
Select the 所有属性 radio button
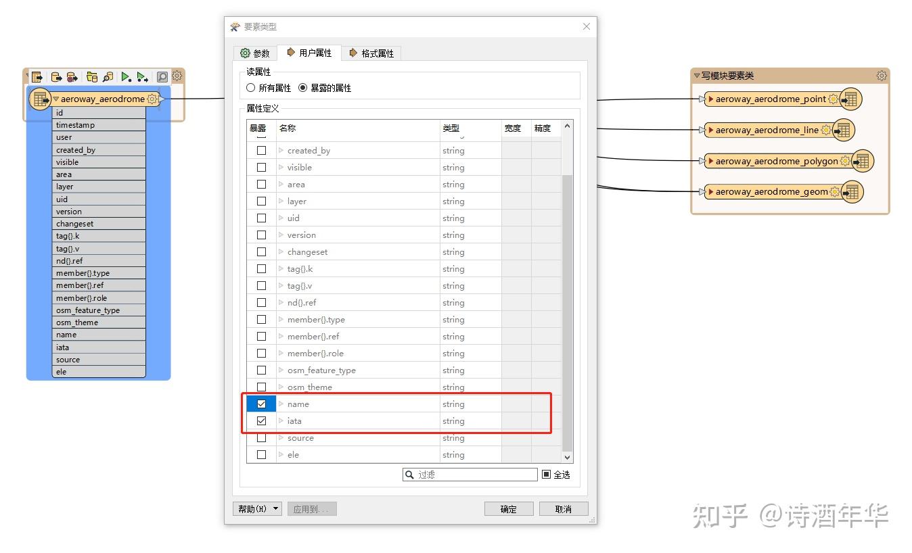[250, 87]
